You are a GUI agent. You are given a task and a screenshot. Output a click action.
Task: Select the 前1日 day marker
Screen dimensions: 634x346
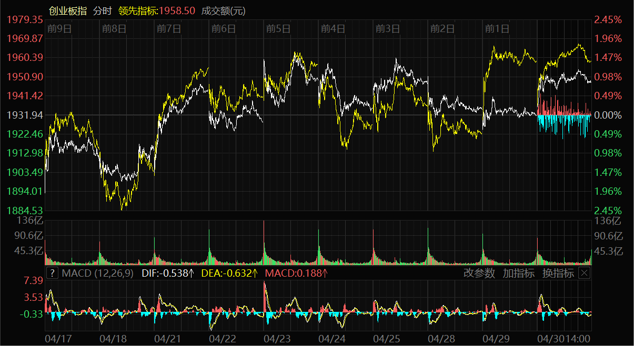497,28
